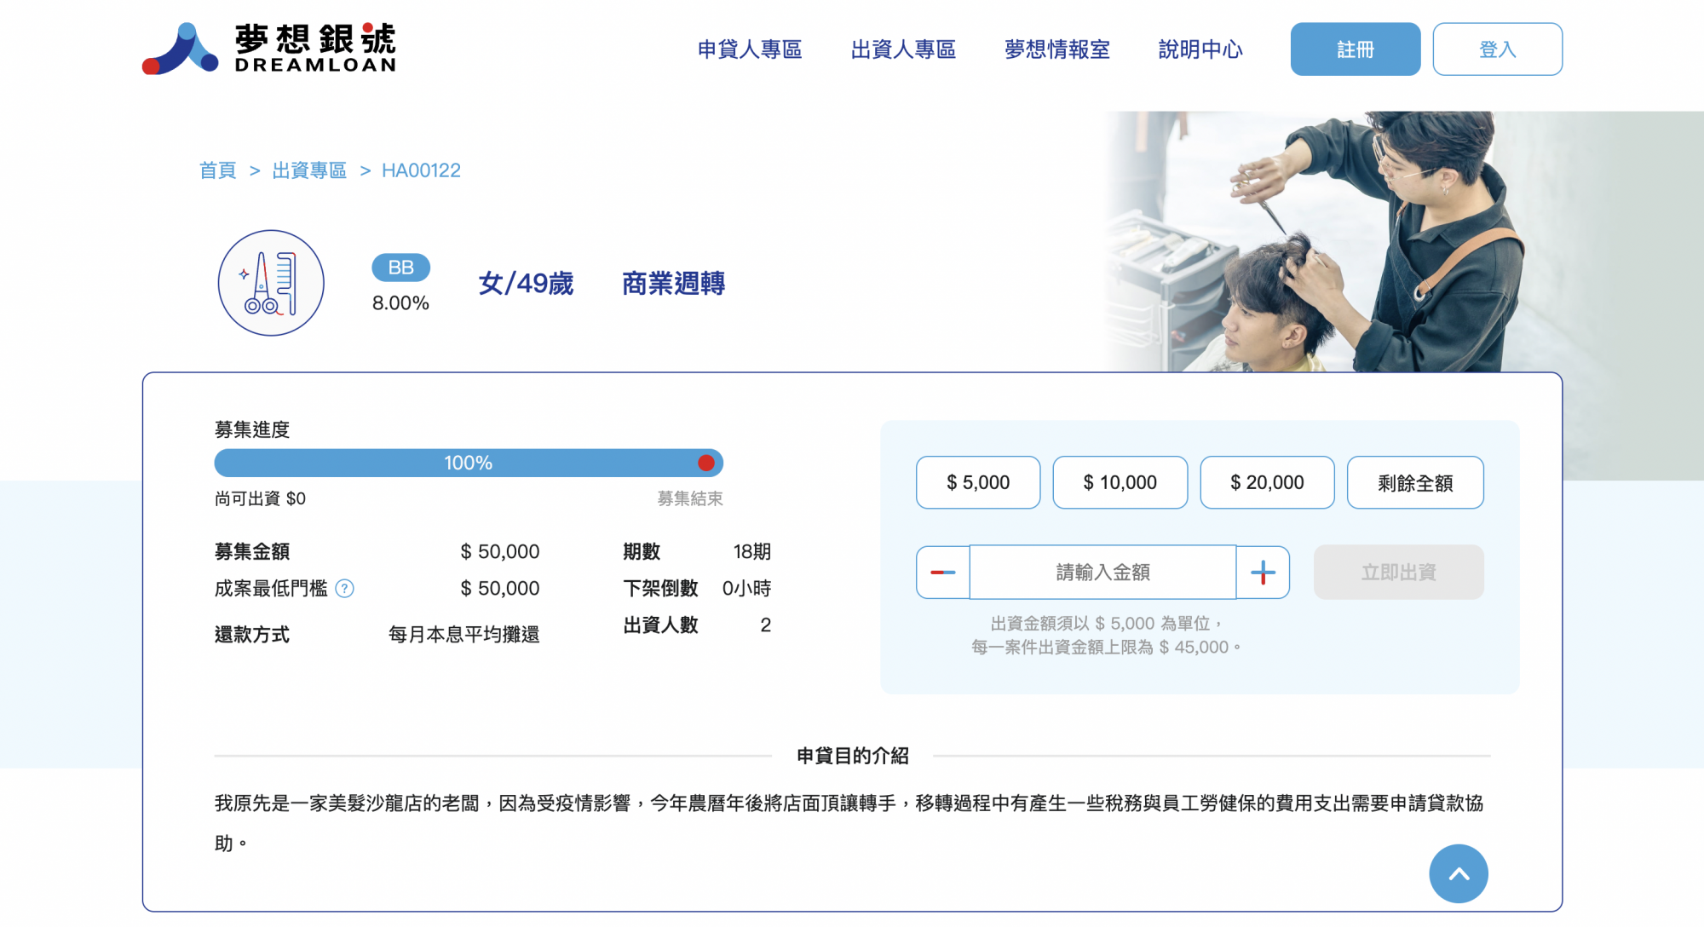Click the red dot on progress bar

pos(705,463)
